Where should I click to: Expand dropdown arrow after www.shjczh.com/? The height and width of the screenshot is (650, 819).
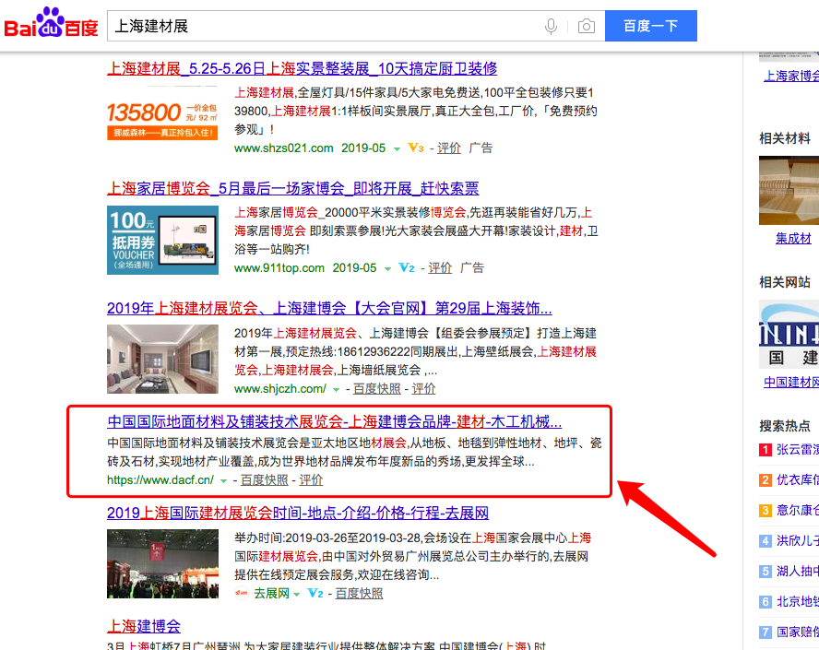(336, 389)
